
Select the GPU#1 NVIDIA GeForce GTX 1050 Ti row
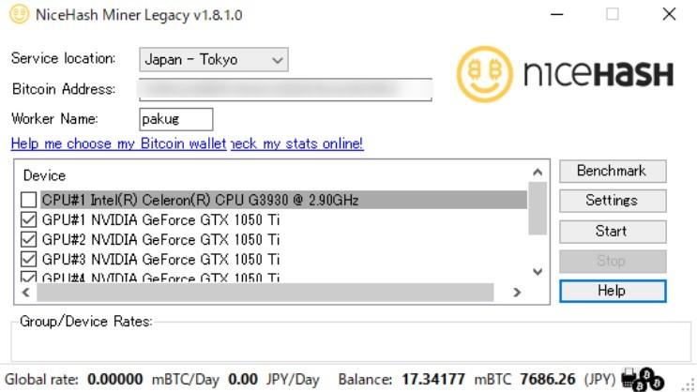(x=160, y=219)
